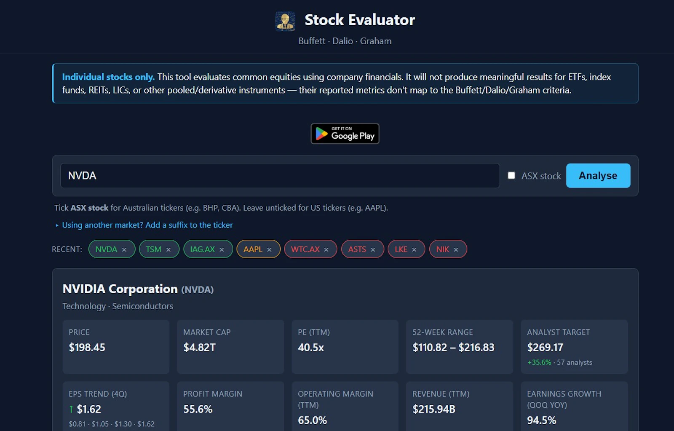Click the analyst target value $269.17

coord(545,348)
